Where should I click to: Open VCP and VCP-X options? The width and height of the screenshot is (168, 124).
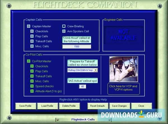click(123, 89)
